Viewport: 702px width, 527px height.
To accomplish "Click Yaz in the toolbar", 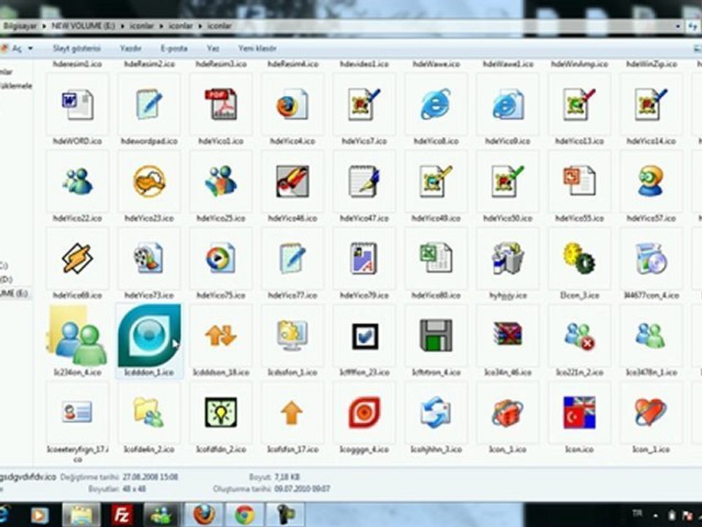I will point(213,48).
